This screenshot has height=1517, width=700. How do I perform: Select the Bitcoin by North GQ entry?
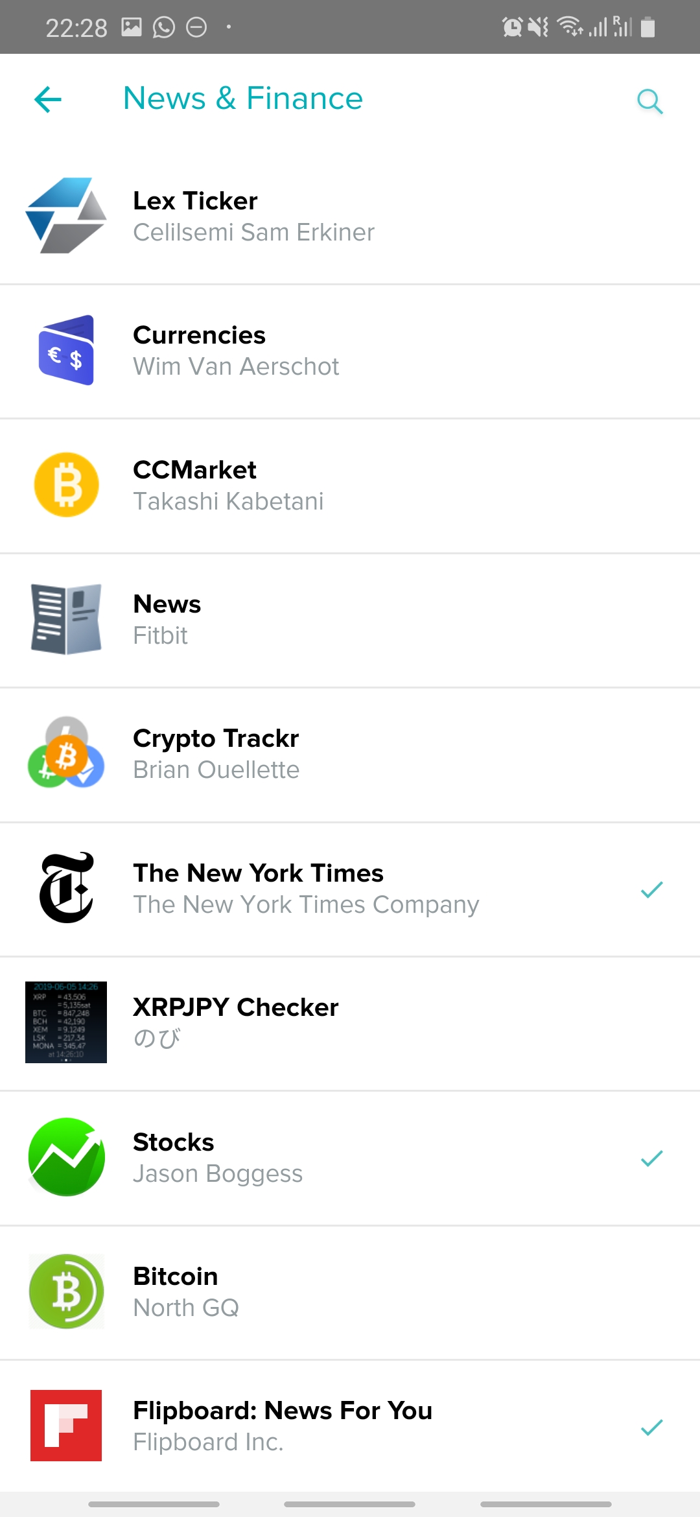pos(350,1292)
